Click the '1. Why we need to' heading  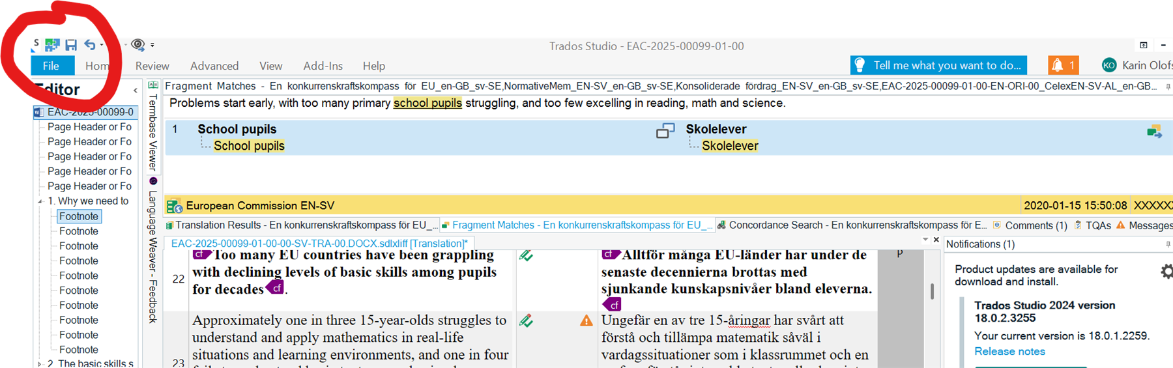[88, 201]
